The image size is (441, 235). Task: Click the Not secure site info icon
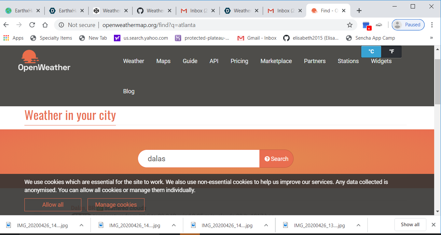click(x=61, y=25)
